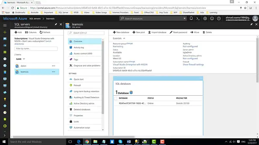Click Visual Studio Enterprise with MSDN link
259x145 pixels.
(x=130, y=65)
